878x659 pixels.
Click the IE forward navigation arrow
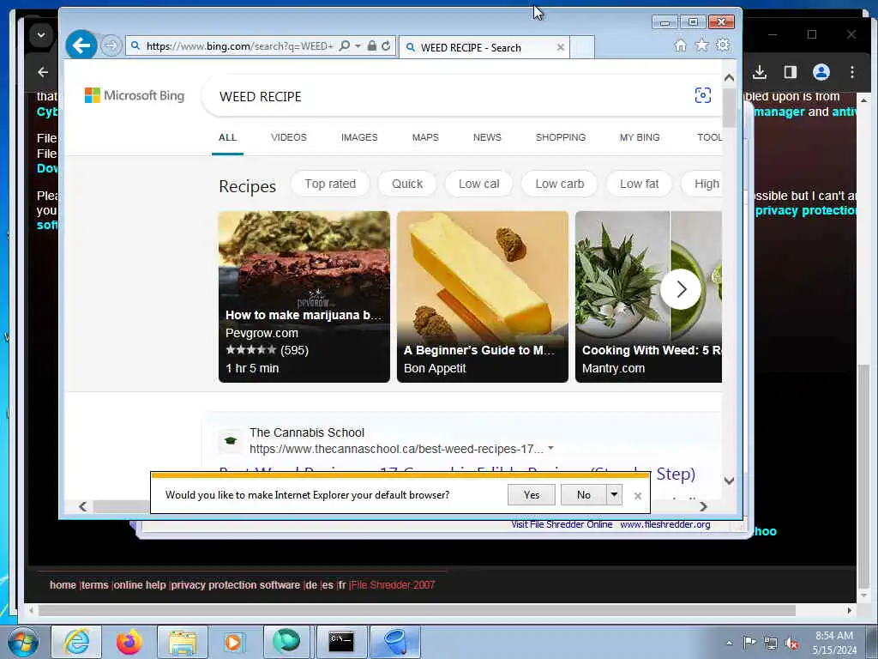point(111,45)
